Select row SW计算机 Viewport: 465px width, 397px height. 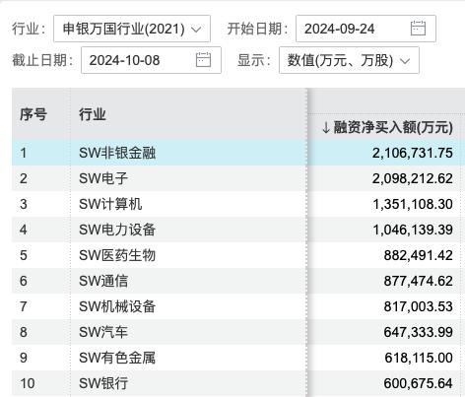tap(238, 204)
